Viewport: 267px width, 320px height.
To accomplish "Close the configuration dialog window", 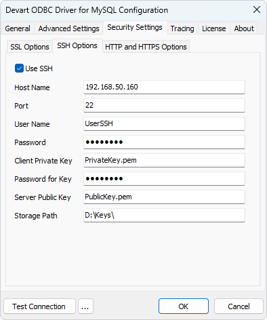I will (257, 9).
